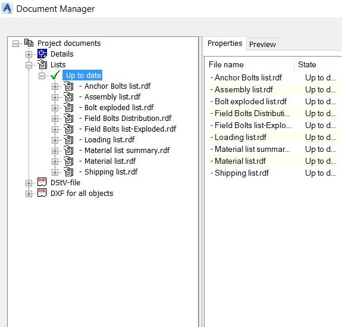Click the Loading list.rdf tree icon
Screen dimensions: 342x327
68,139
